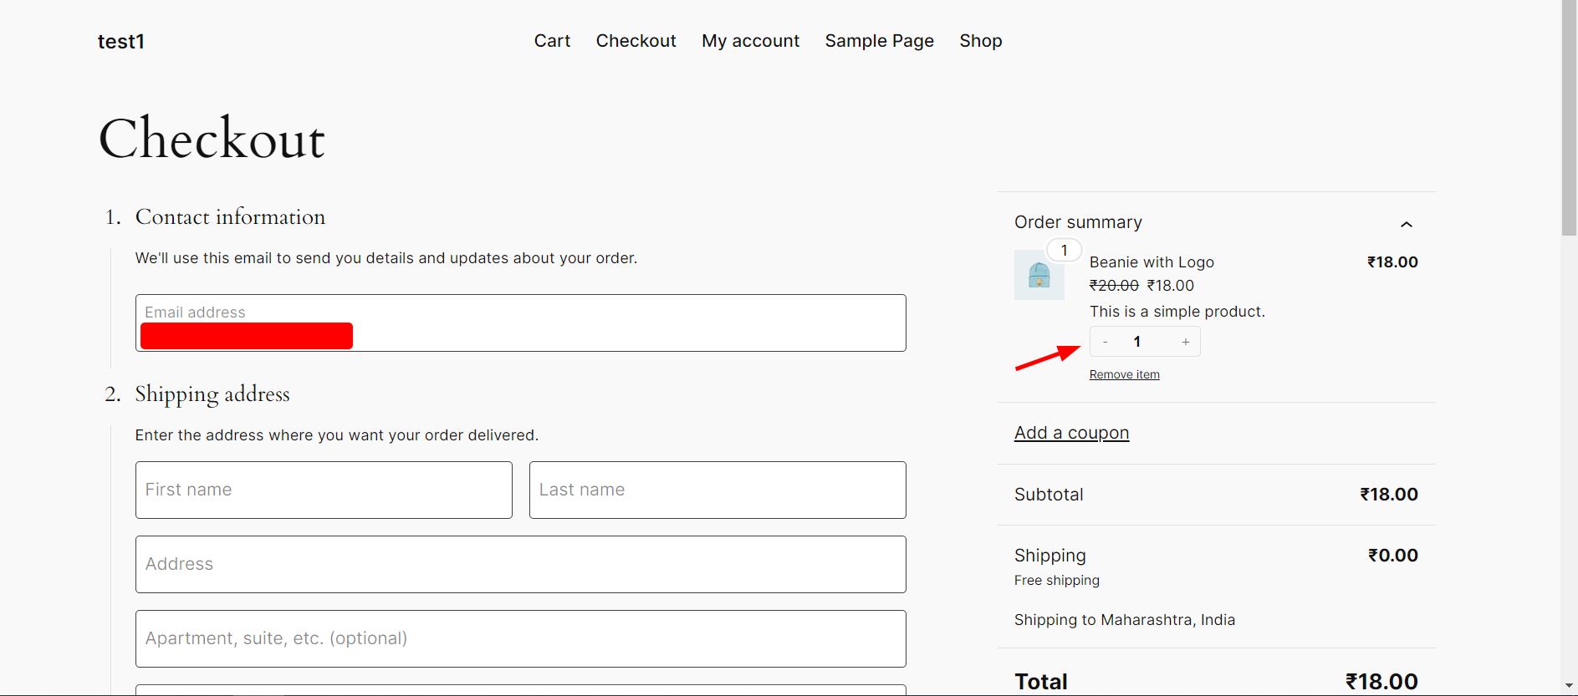
Task: Click the Apartment, suite optional field
Action: coord(520,638)
